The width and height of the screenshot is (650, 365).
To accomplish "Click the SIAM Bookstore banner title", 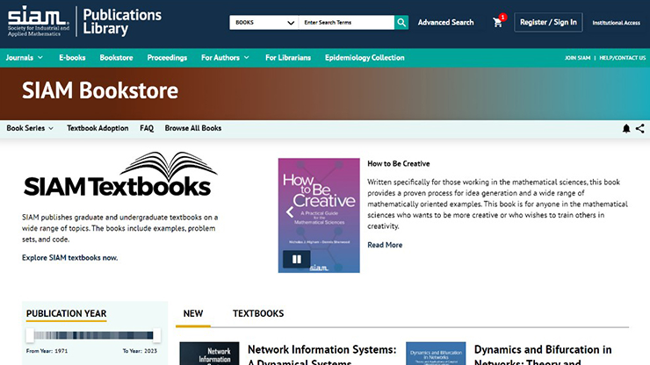I will pos(100,90).
